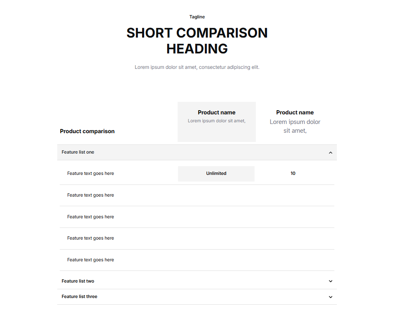Click the Short Comparison Heading title

[197, 41]
